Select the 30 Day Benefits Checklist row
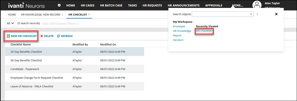 tap(74, 52)
